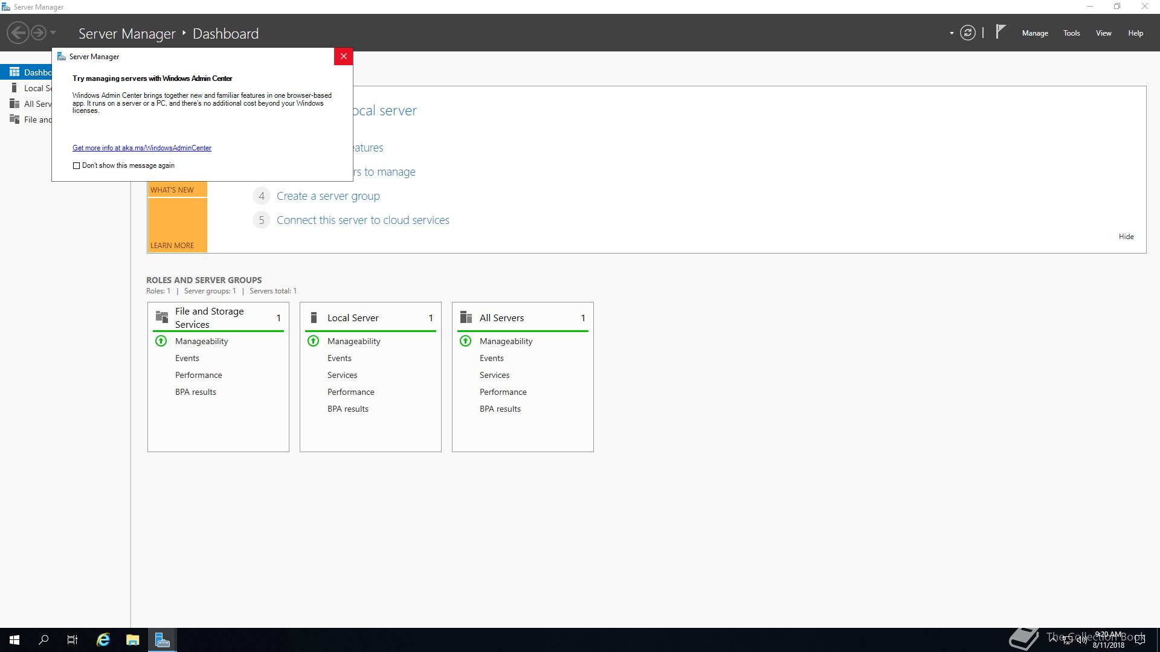This screenshot has width=1160, height=652.
Task: Open Performance in Local Server tile
Action: tap(351, 392)
